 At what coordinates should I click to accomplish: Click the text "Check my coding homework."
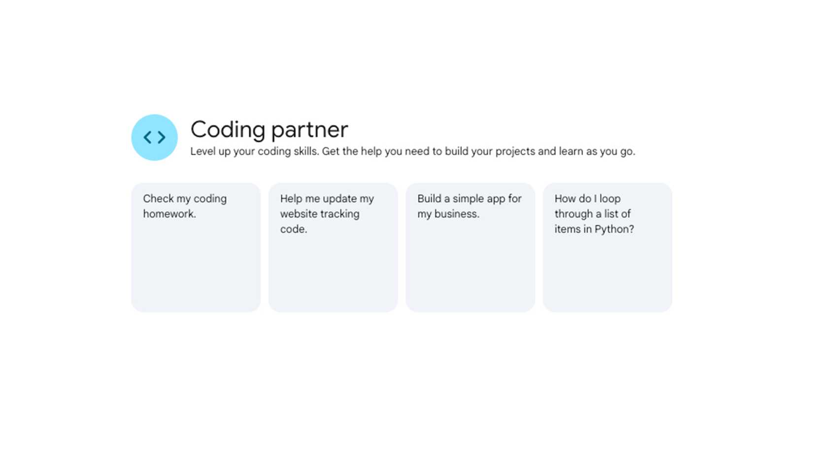coord(184,206)
